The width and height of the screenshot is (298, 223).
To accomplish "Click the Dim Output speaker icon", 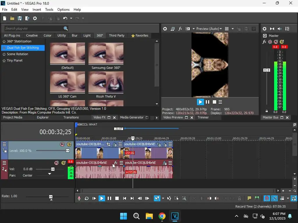I will [x=280, y=29].
